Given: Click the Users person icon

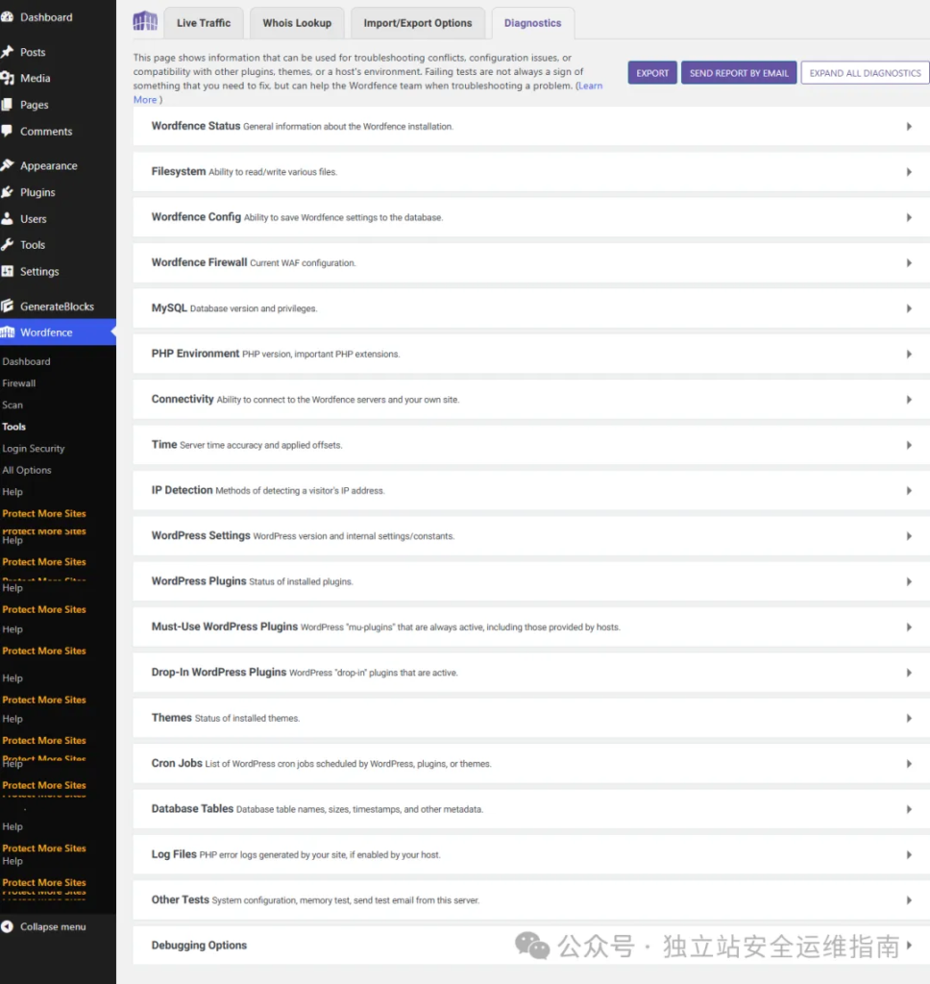Looking at the screenshot, I should (7, 218).
